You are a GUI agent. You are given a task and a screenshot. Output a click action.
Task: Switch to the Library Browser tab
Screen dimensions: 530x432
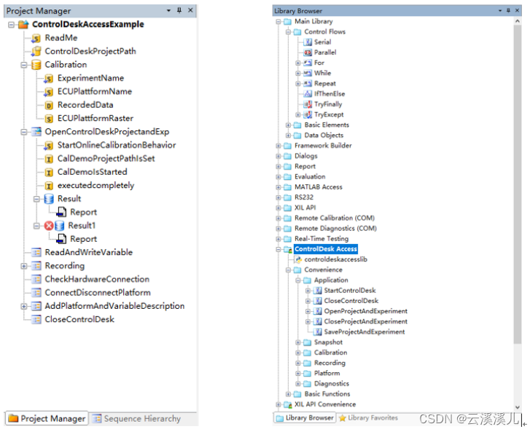[x=305, y=418]
